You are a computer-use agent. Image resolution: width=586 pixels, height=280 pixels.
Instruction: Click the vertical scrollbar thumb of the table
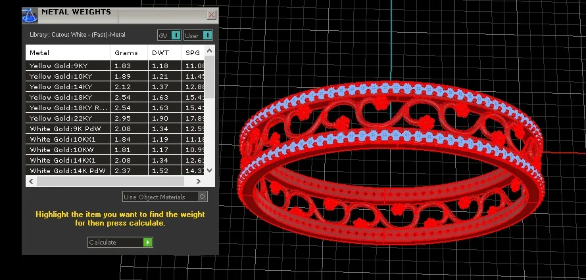[x=209, y=77]
